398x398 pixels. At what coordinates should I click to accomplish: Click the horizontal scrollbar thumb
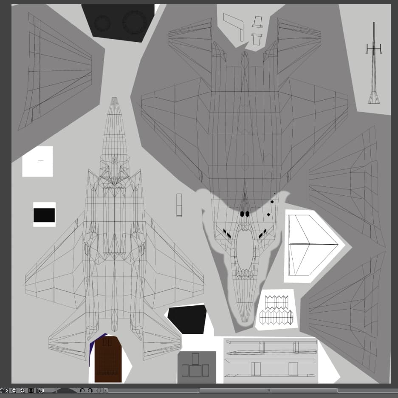point(268,390)
